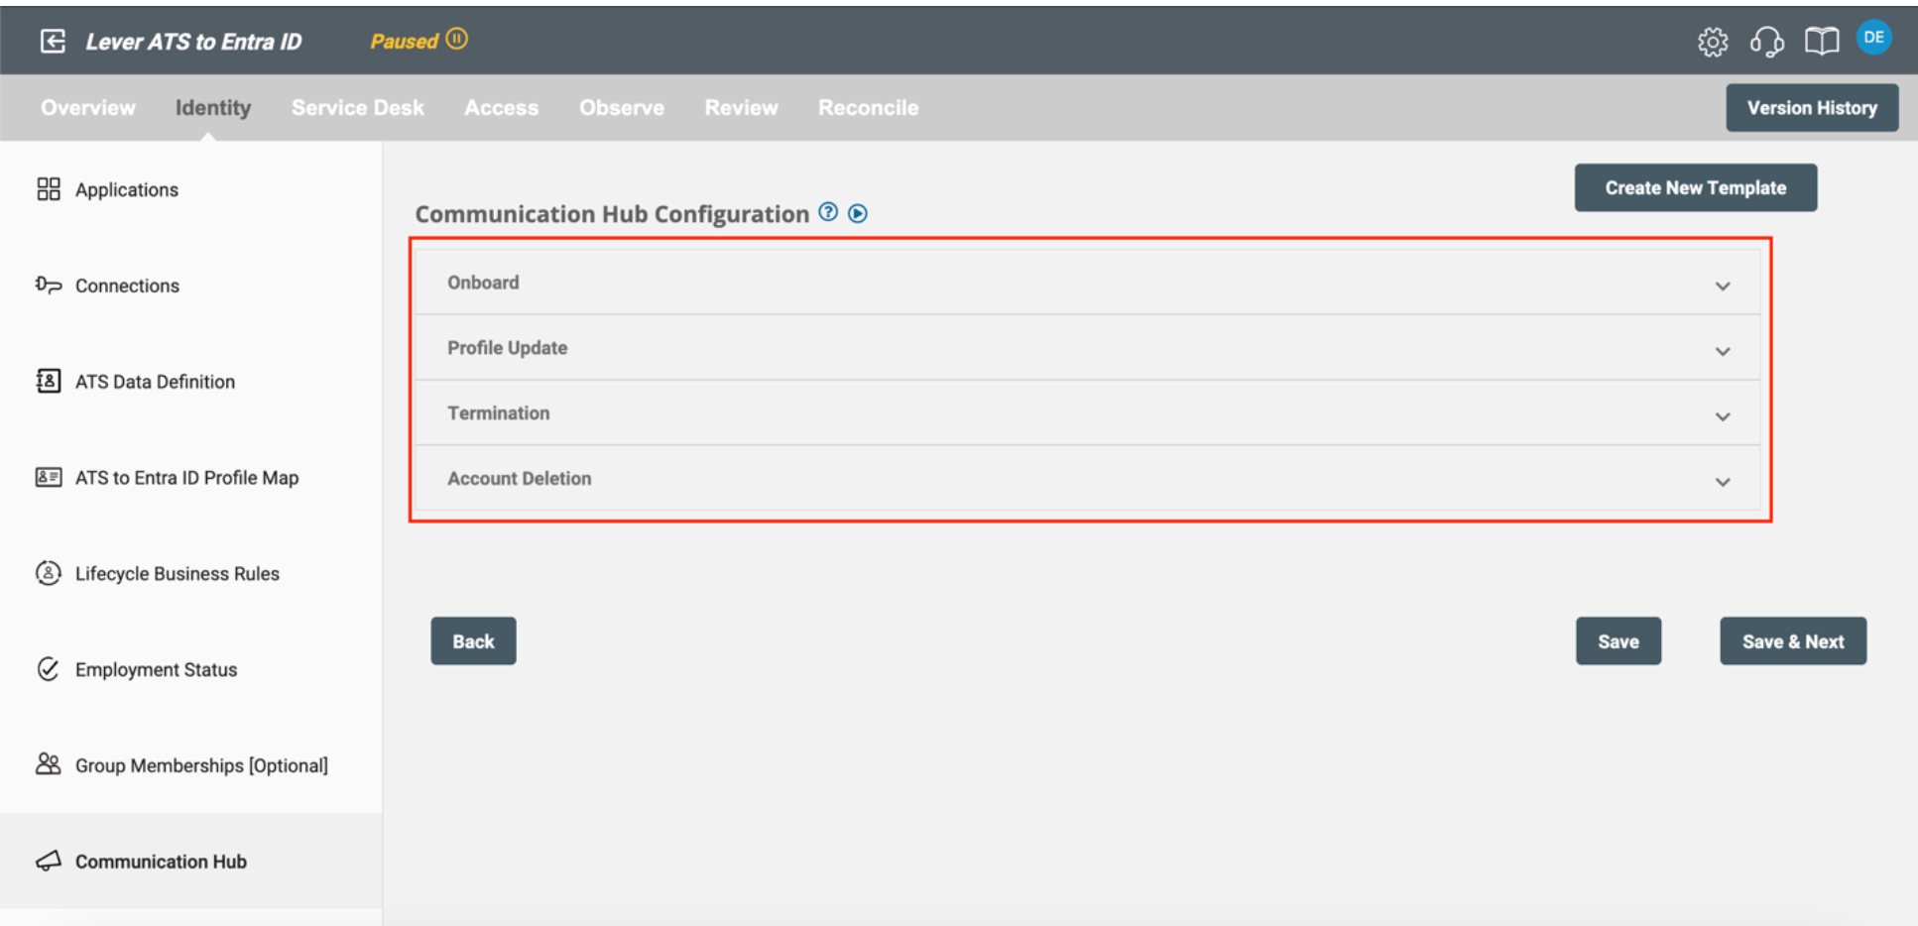Click the help question mark icon
The image size is (1918, 926).
(828, 212)
